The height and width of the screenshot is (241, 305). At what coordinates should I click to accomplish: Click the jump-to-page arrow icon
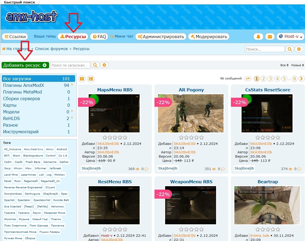(x=248, y=79)
